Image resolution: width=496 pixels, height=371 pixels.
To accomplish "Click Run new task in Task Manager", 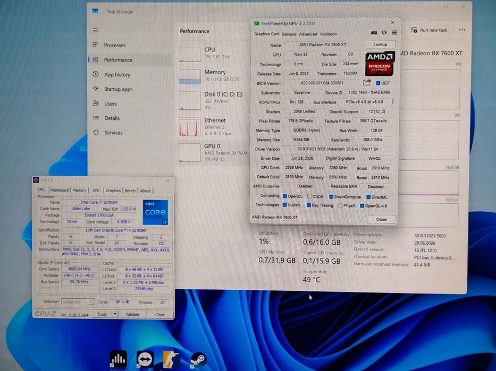I will click(x=429, y=30).
